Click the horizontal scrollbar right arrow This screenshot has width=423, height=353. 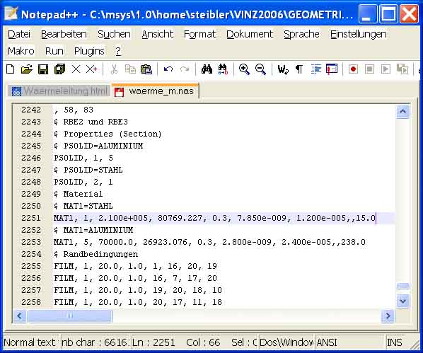388,316
